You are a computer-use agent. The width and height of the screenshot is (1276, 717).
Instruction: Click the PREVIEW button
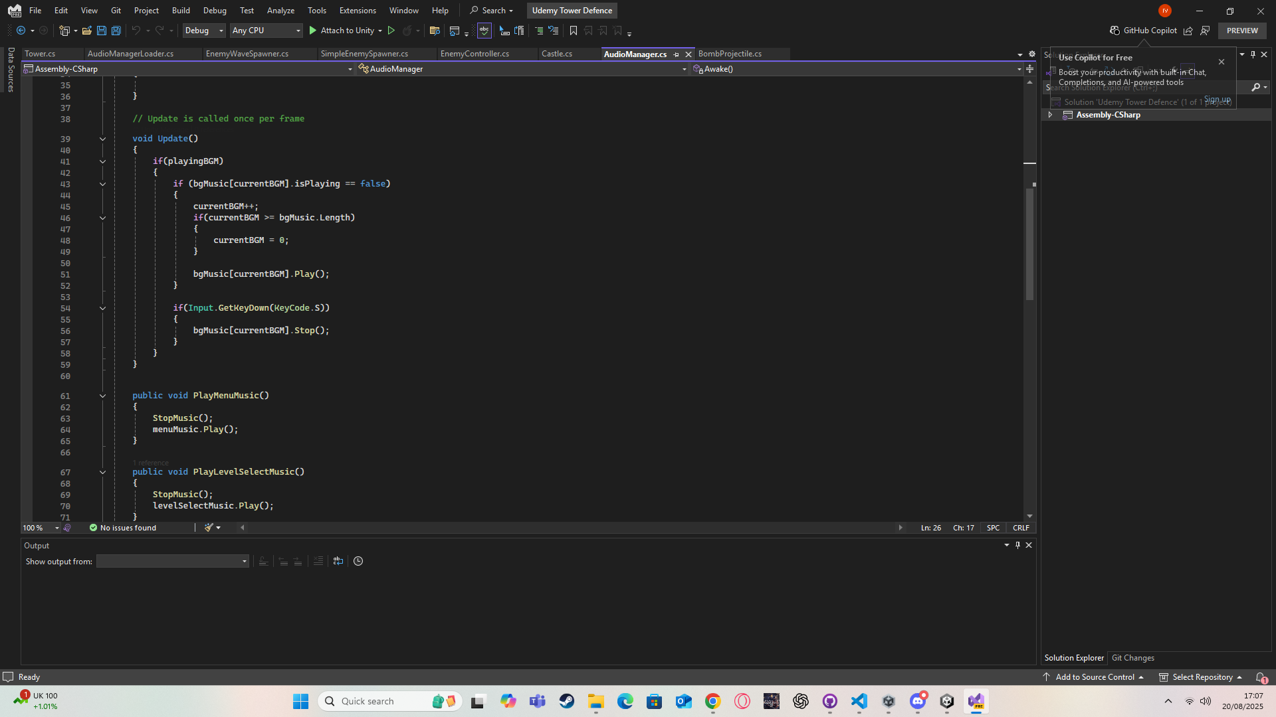1242,31
